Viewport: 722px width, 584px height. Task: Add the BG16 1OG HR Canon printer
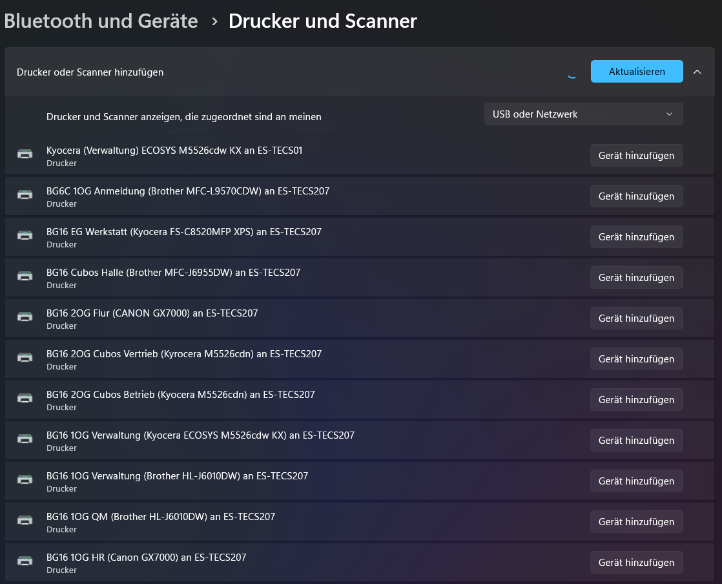click(x=636, y=563)
